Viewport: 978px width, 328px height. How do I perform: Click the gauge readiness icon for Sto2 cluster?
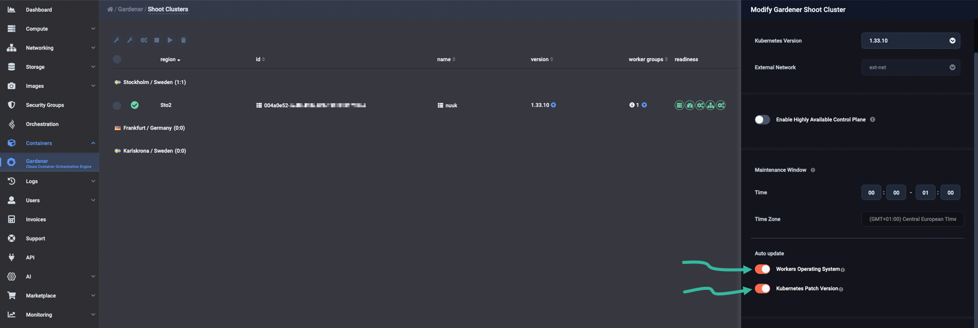pyautogui.click(x=690, y=105)
